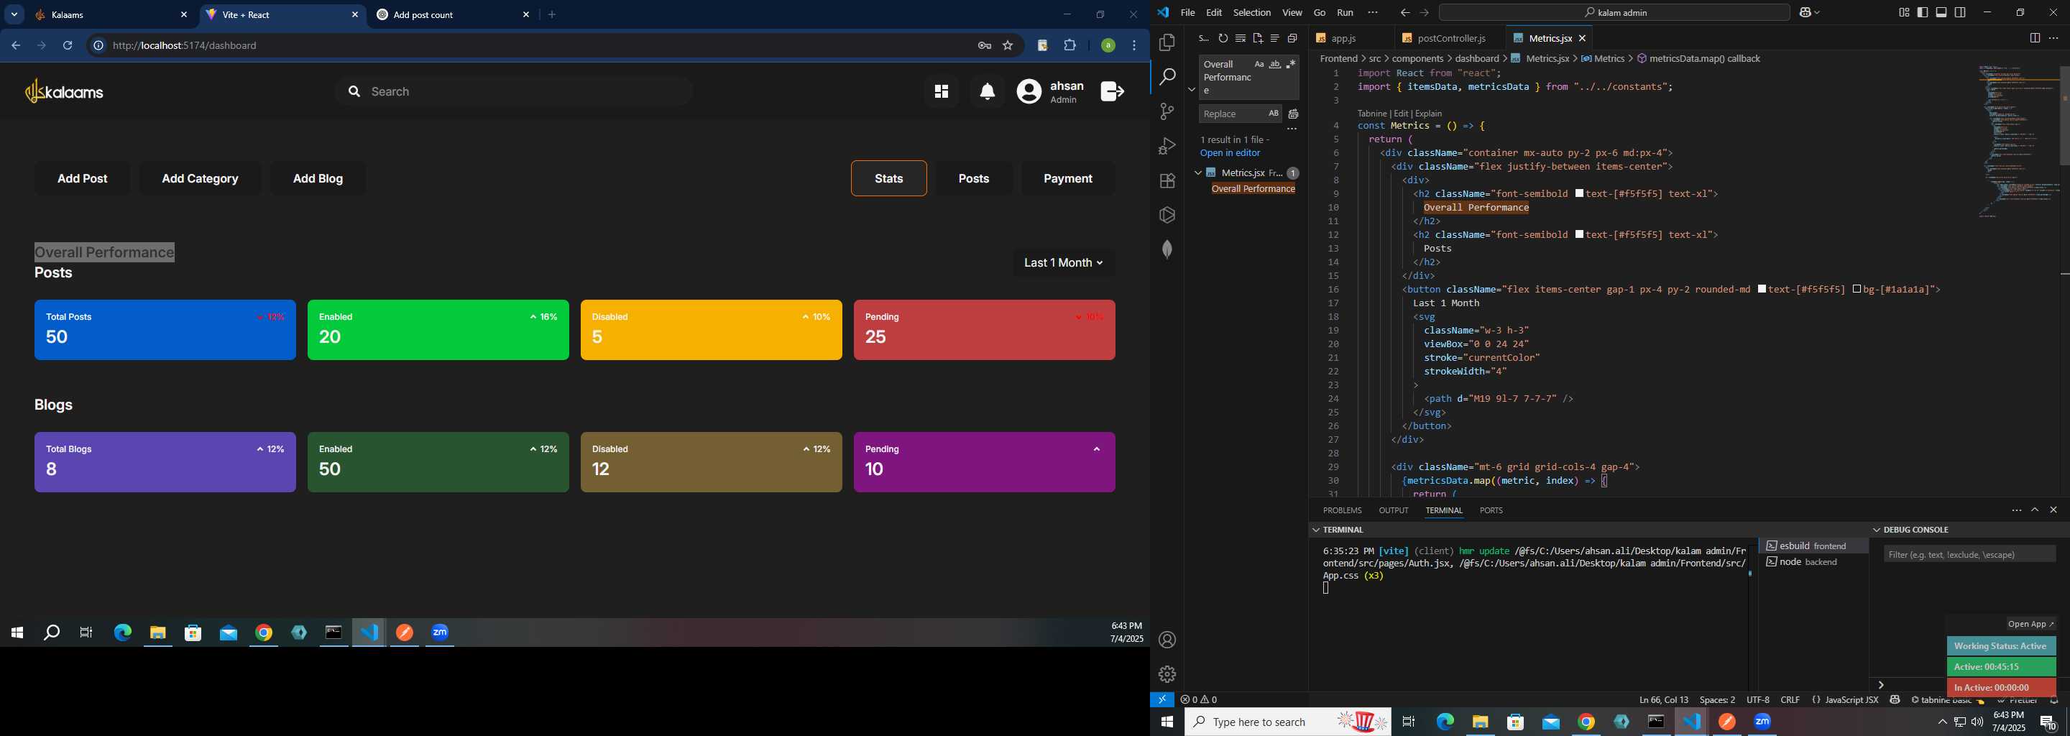The width and height of the screenshot is (2070, 736).
Task: Open the Extensions view
Action: pyautogui.click(x=1167, y=181)
